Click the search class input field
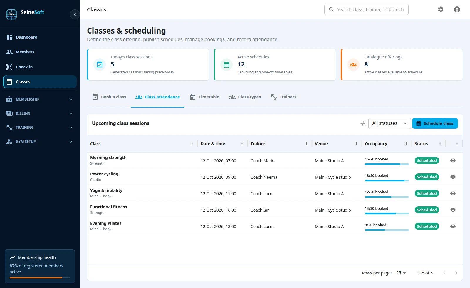The image size is (470, 288). [366, 9]
